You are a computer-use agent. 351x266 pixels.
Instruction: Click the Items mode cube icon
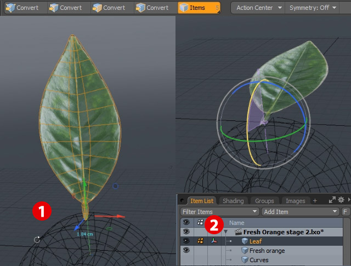coord(184,8)
